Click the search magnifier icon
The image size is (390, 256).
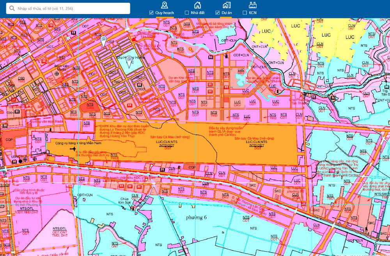click(12, 8)
